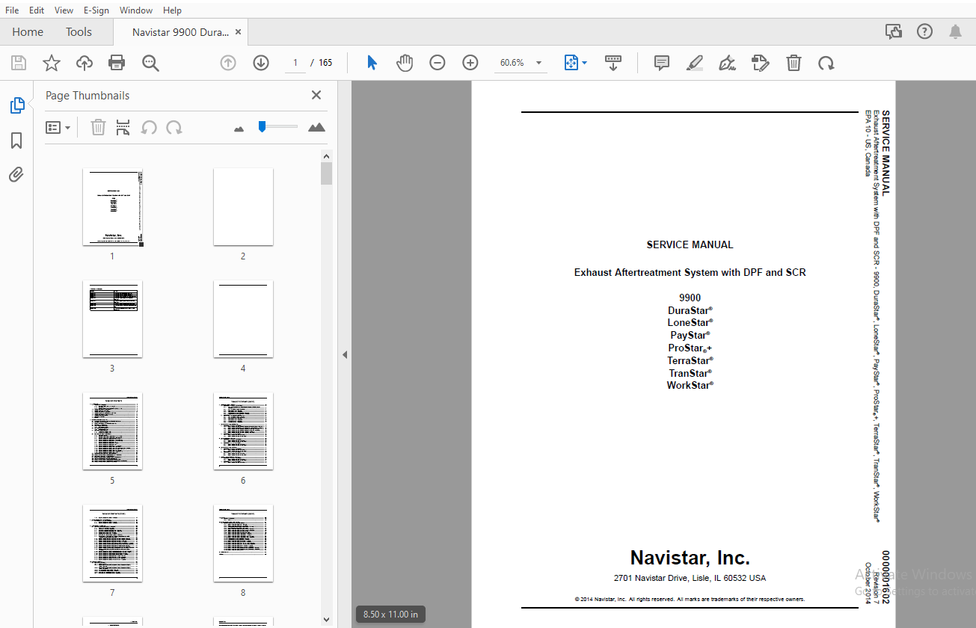Viewport: 976px width, 628px height.
Task: Open the E-Sign menu
Action: click(x=96, y=10)
